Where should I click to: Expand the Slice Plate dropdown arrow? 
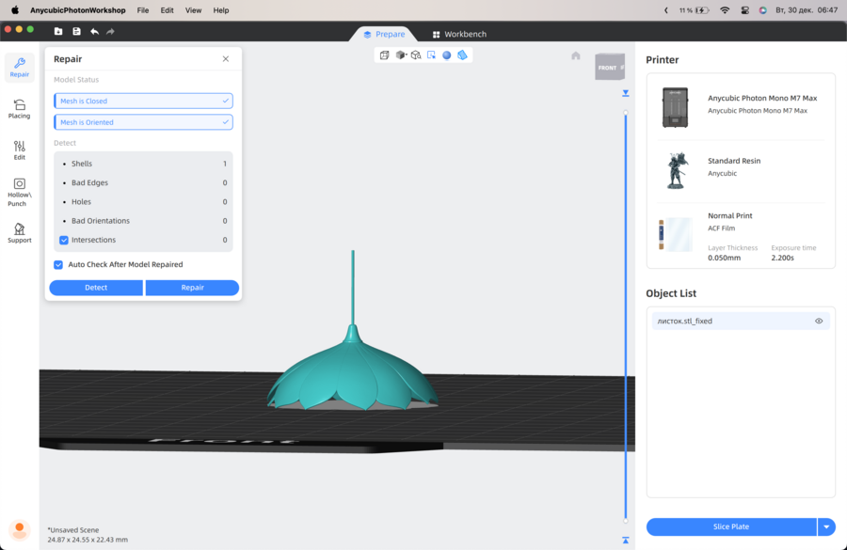(826, 526)
